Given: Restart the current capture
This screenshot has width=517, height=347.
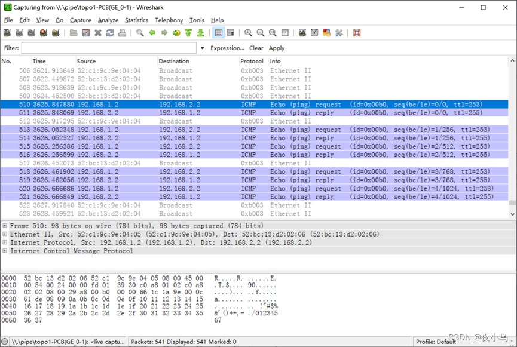Looking at the screenshot, I should coord(55,32).
